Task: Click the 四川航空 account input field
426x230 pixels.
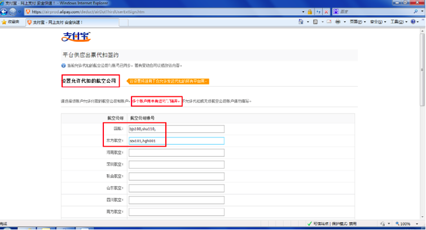Action: pos(176,200)
